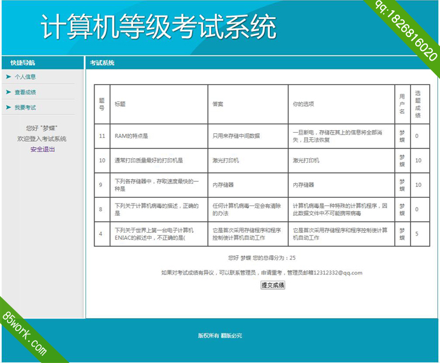Click the arrow icon beside 查看成绩
Image resolution: width=440 pixels, height=363 pixels.
[8, 92]
